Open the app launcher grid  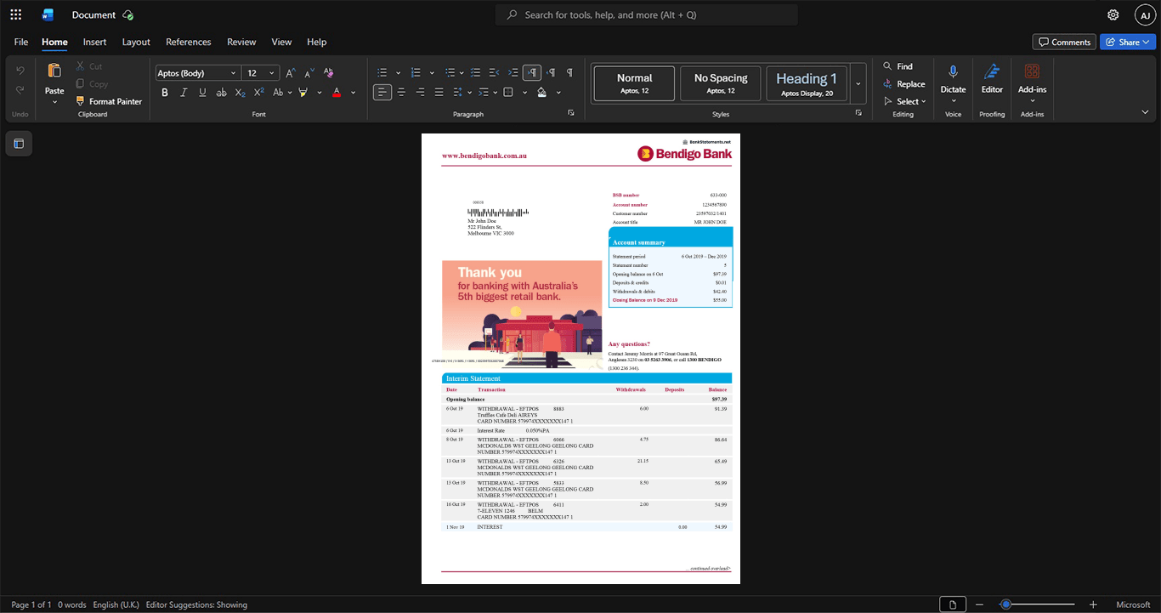click(x=15, y=14)
